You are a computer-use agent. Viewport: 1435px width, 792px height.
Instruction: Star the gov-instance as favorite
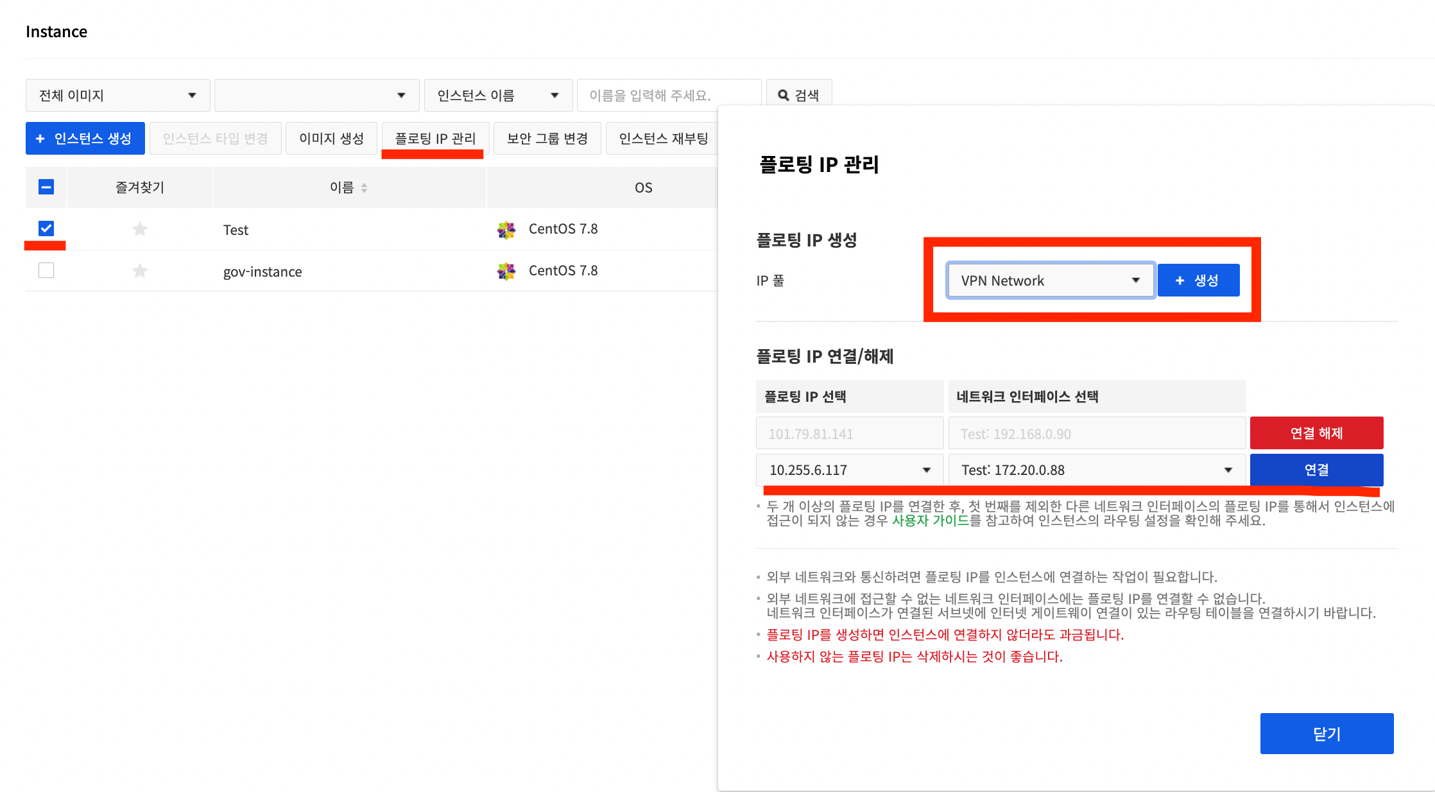tap(140, 271)
